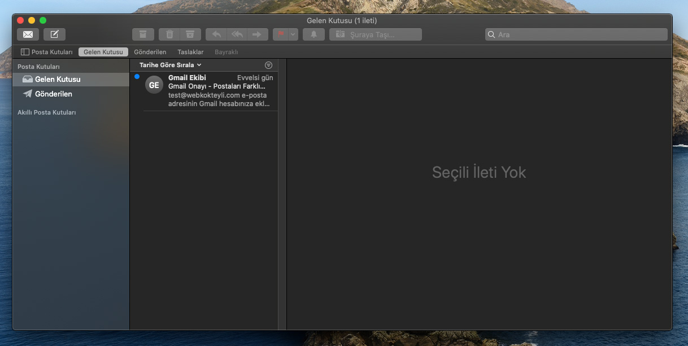The height and width of the screenshot is (346, 688).
Task: Click 'Akıllı Posta Kutuları' sidebar heading
Action: pos(47,112)
